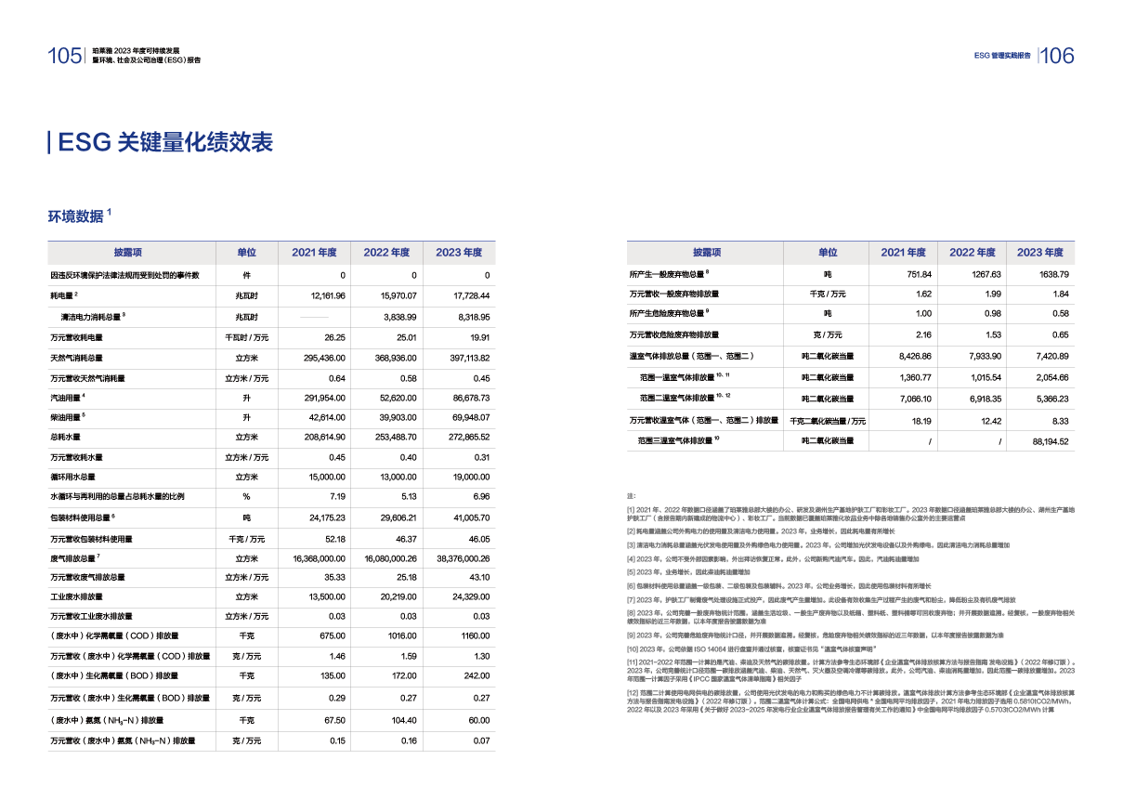Click the value 7,420.89 in right table
The image size is (1123, 799).
point(1051,356)
